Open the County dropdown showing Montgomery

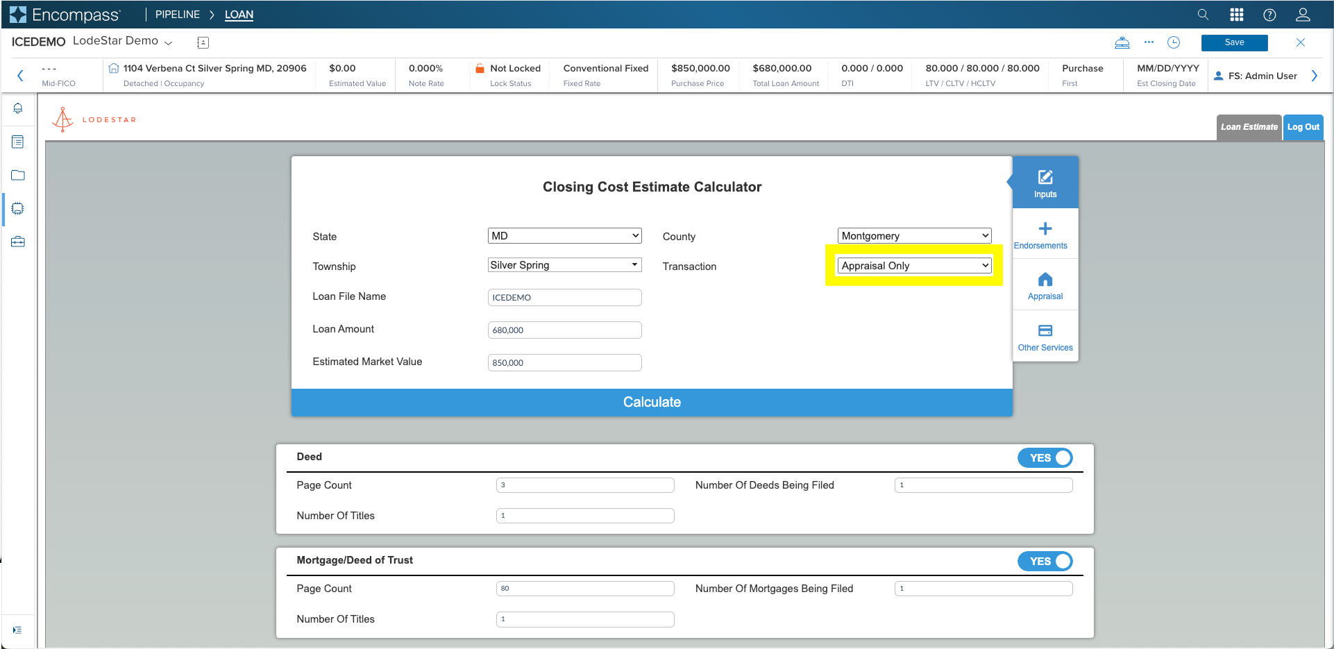point(915,236)
